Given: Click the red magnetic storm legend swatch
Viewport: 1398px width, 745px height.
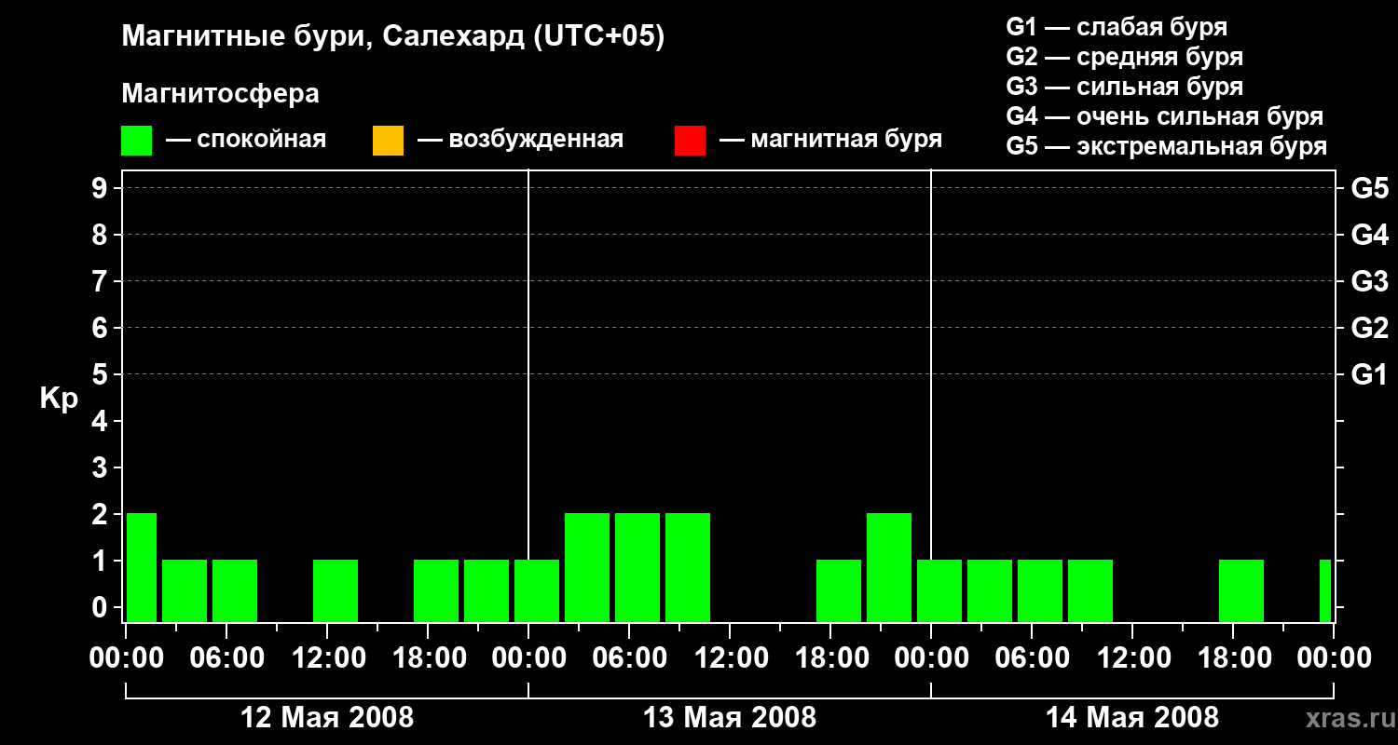Looking at the screenshot, I should [x=690, y=141].
